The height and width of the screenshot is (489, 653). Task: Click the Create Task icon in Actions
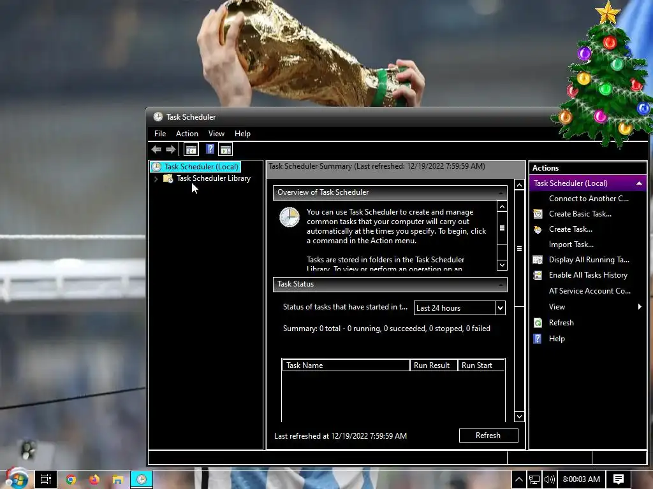[x=538, y=229]
